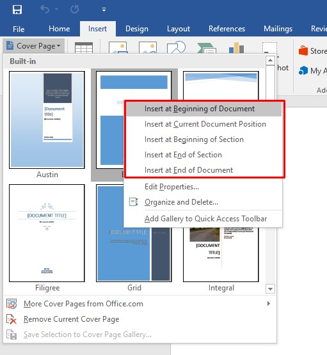Image resolution: width=327 pixels, height=355 pixels.
Task: Click the Cover Page dropdown button
Action: pyautogui.click(x=33, y=45)
